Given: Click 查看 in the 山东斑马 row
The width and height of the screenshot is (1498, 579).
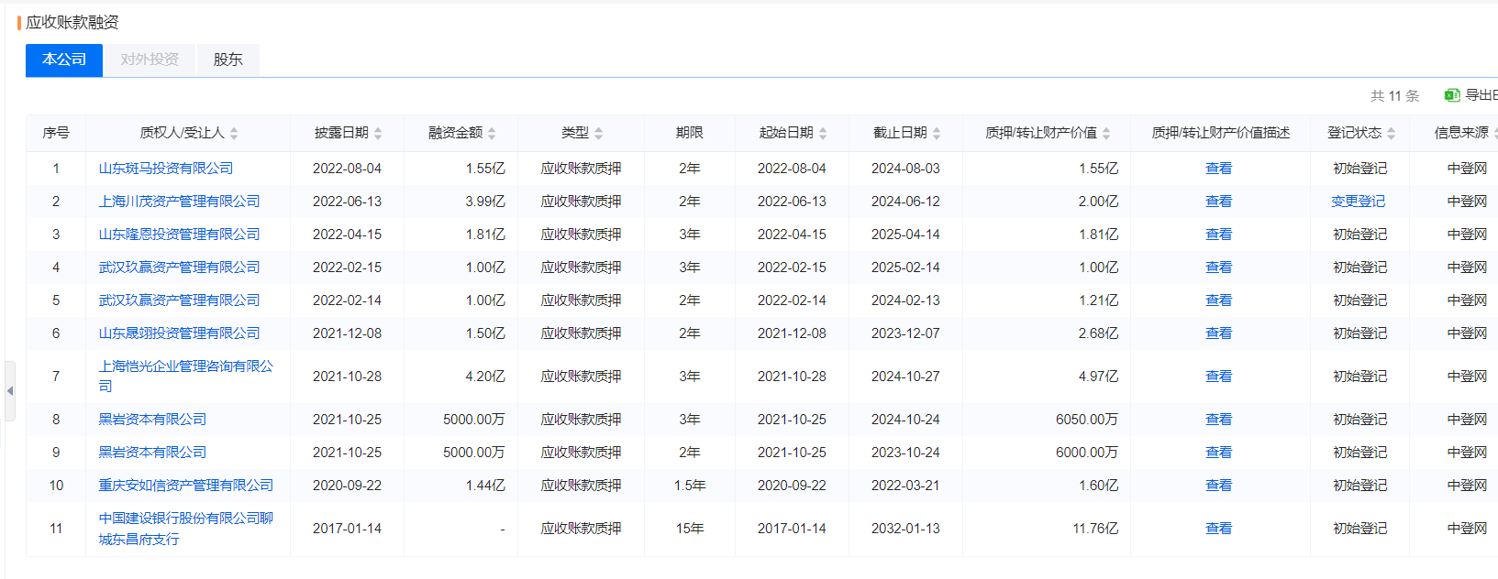Looking at the screenshot, I should click(1219, 169).
